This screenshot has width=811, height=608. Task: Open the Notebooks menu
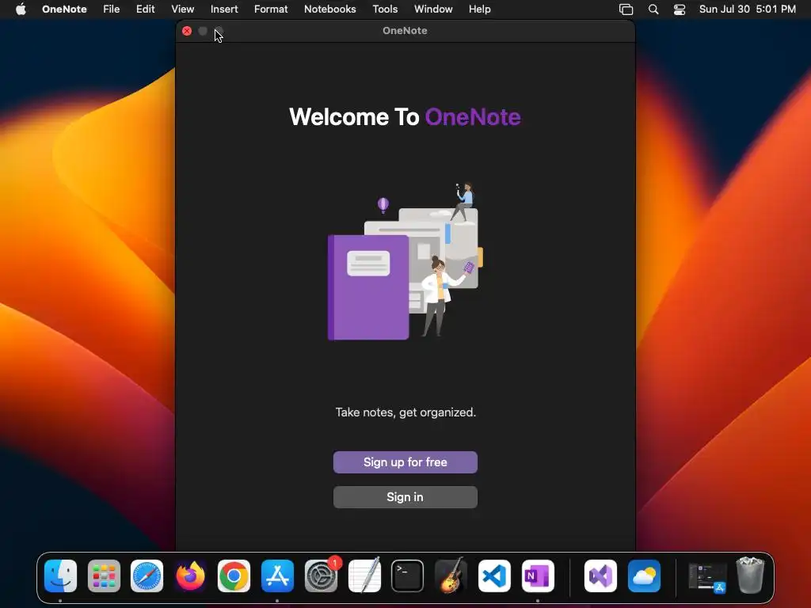click(x=330, y=9)
